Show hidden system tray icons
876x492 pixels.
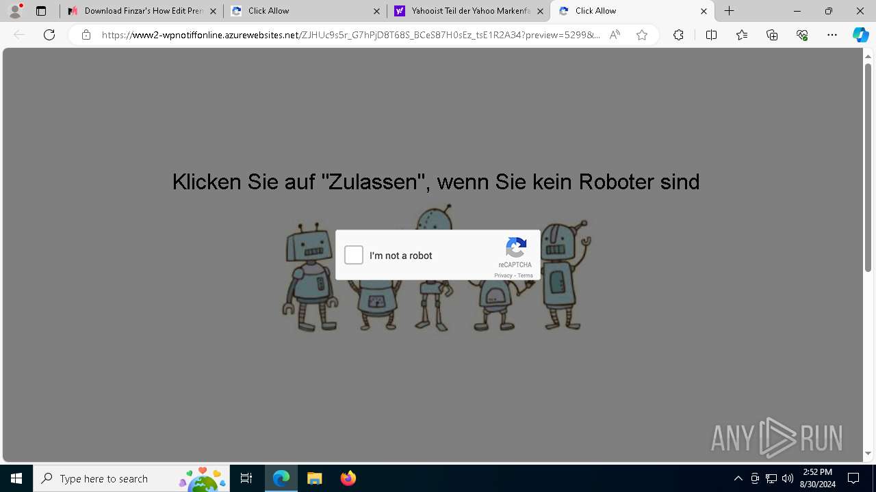click(738, 478)
